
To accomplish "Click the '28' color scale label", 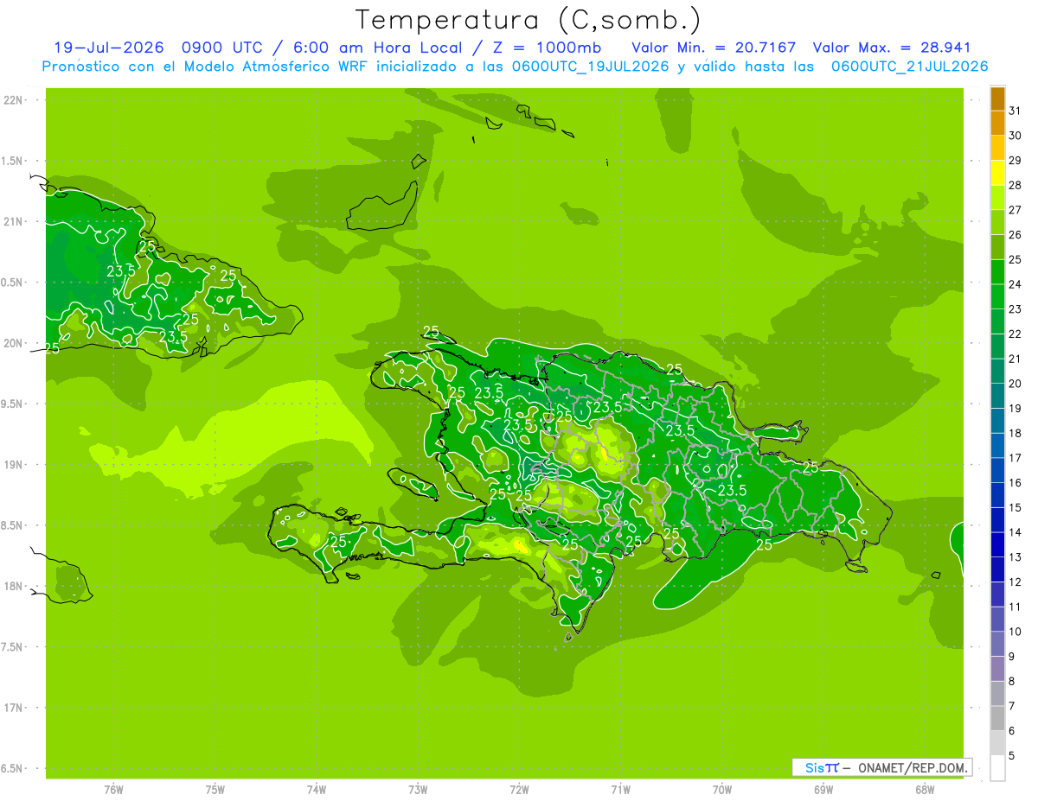I will pos(1016,185).
